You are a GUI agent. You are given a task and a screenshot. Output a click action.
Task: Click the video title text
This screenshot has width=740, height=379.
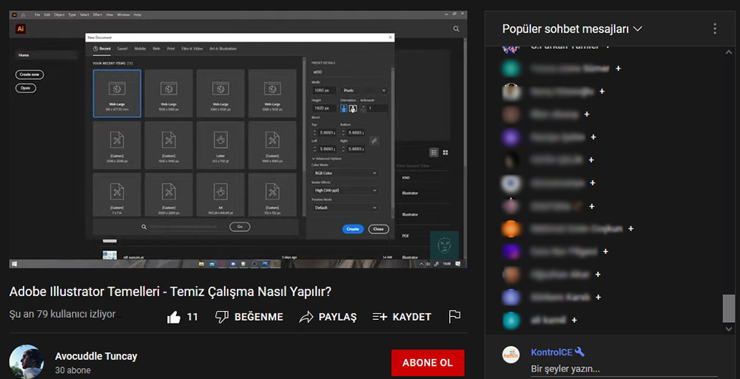tap(170, 292)
